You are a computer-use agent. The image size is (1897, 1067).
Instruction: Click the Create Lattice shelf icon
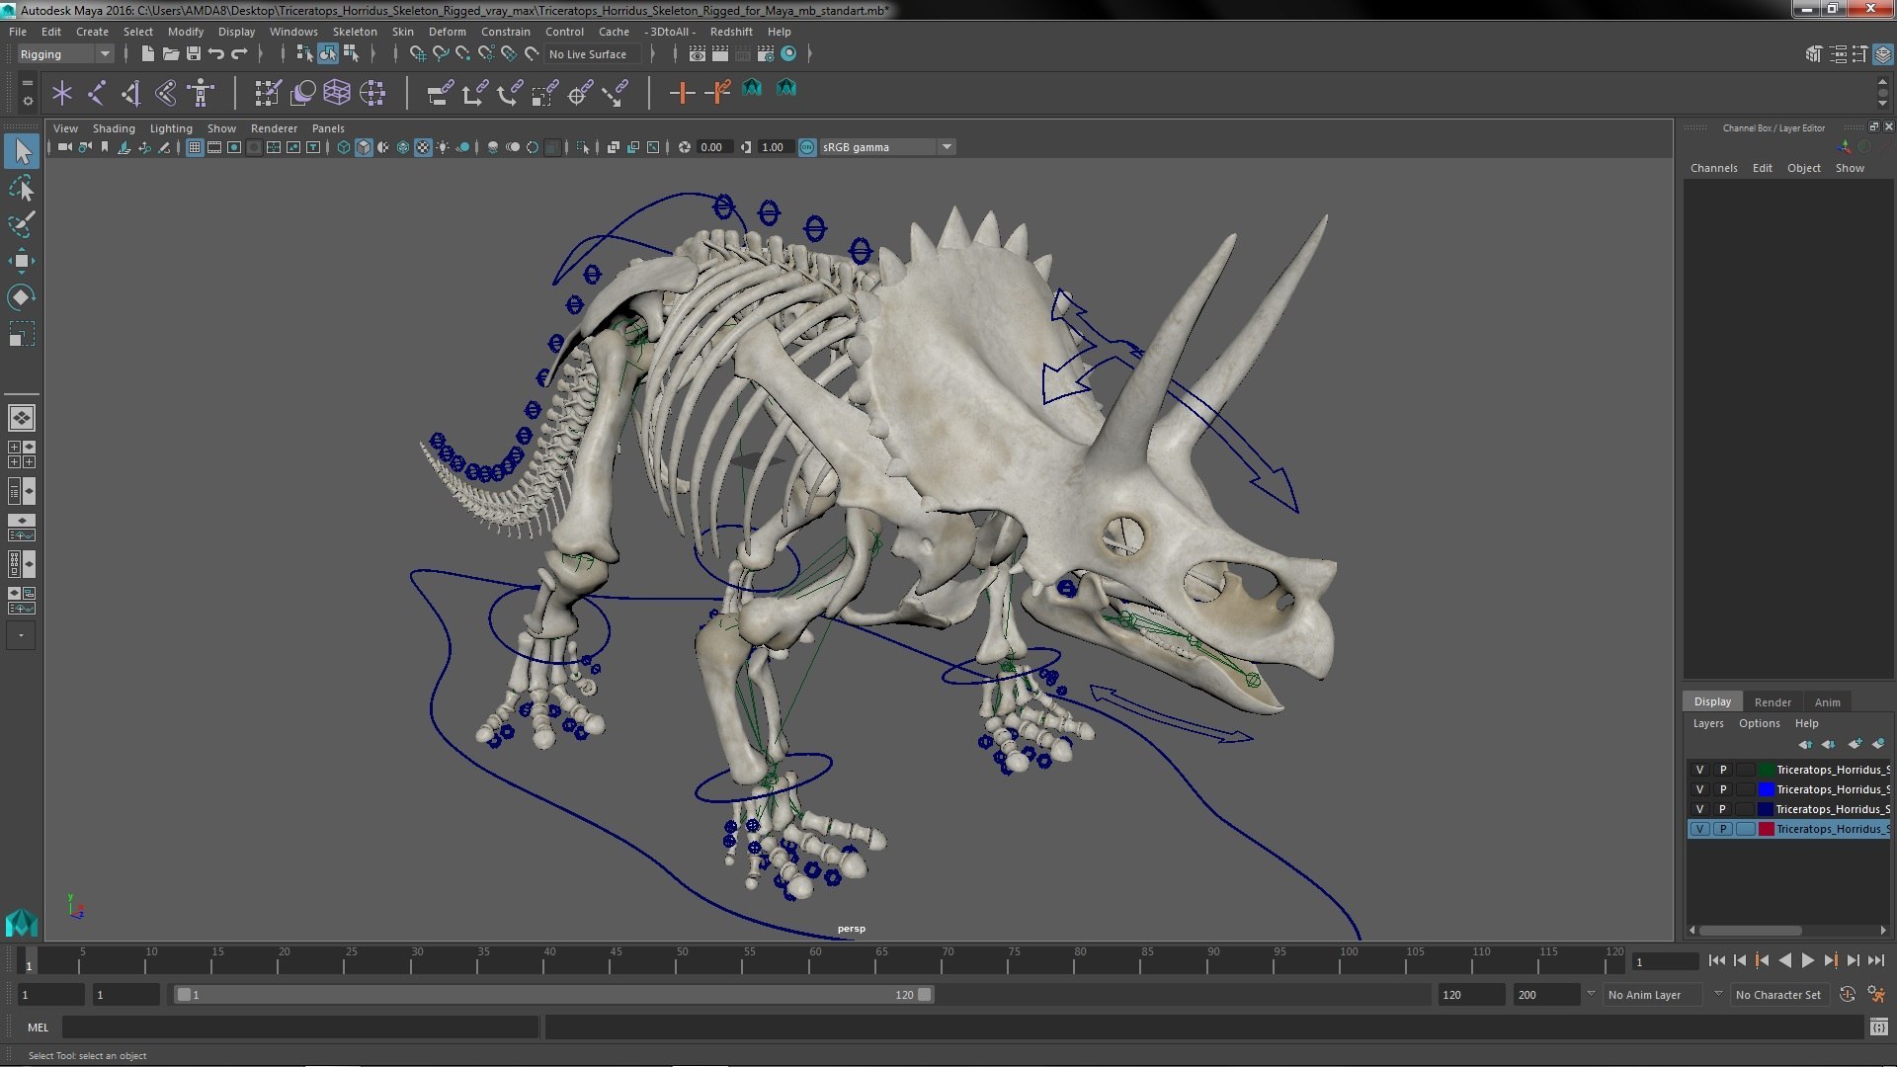pos(337,93)
